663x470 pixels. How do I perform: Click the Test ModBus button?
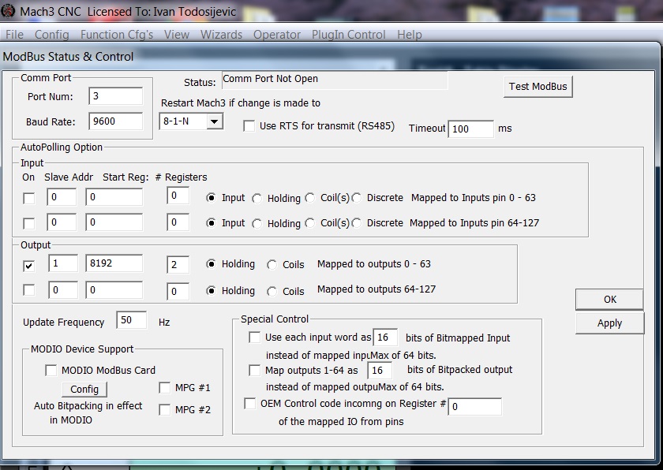(x=538, y=87)
